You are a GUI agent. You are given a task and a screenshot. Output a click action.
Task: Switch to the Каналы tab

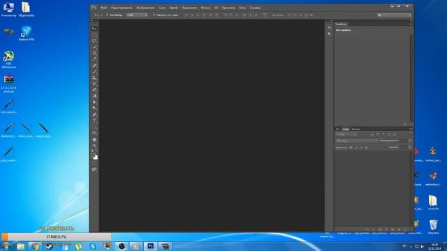pos(356,130)
